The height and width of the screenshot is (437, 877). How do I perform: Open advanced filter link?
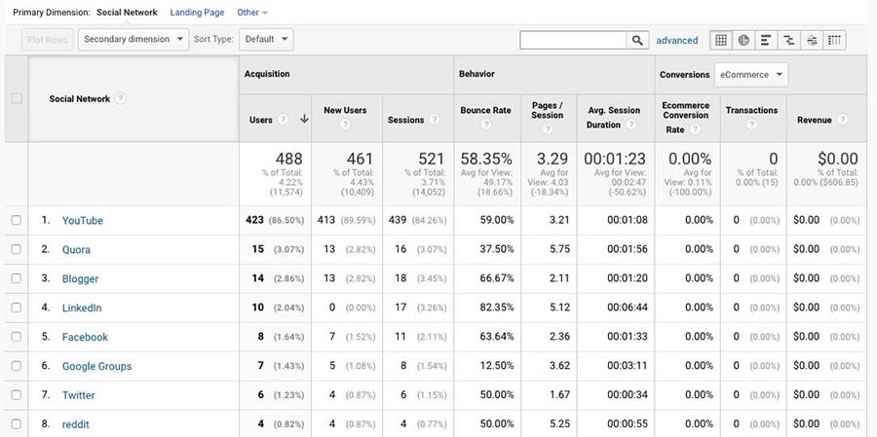point(677,40)
